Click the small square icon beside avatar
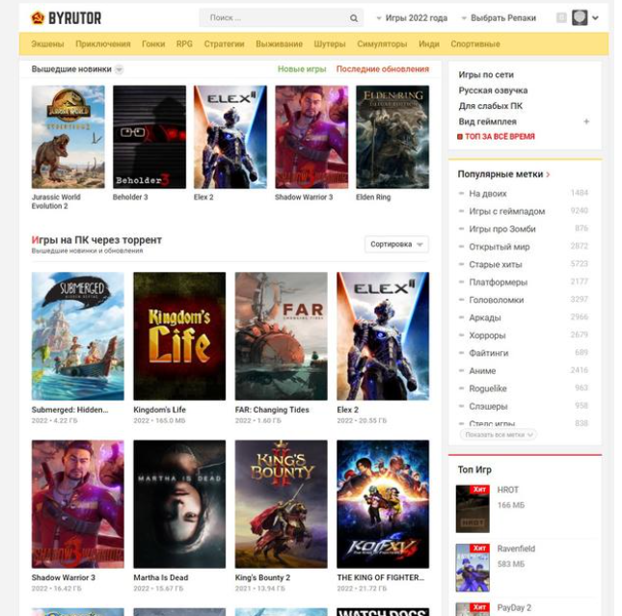 561,17
